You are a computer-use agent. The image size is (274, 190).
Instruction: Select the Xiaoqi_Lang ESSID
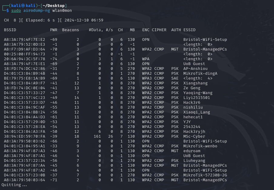coord(197,112)
